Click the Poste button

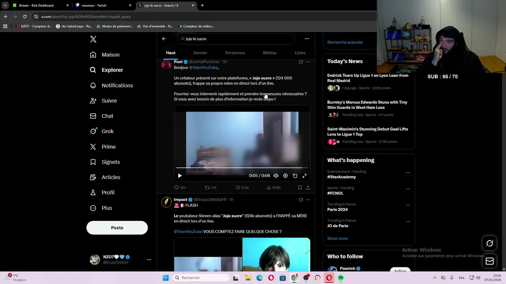click(117, 228)
